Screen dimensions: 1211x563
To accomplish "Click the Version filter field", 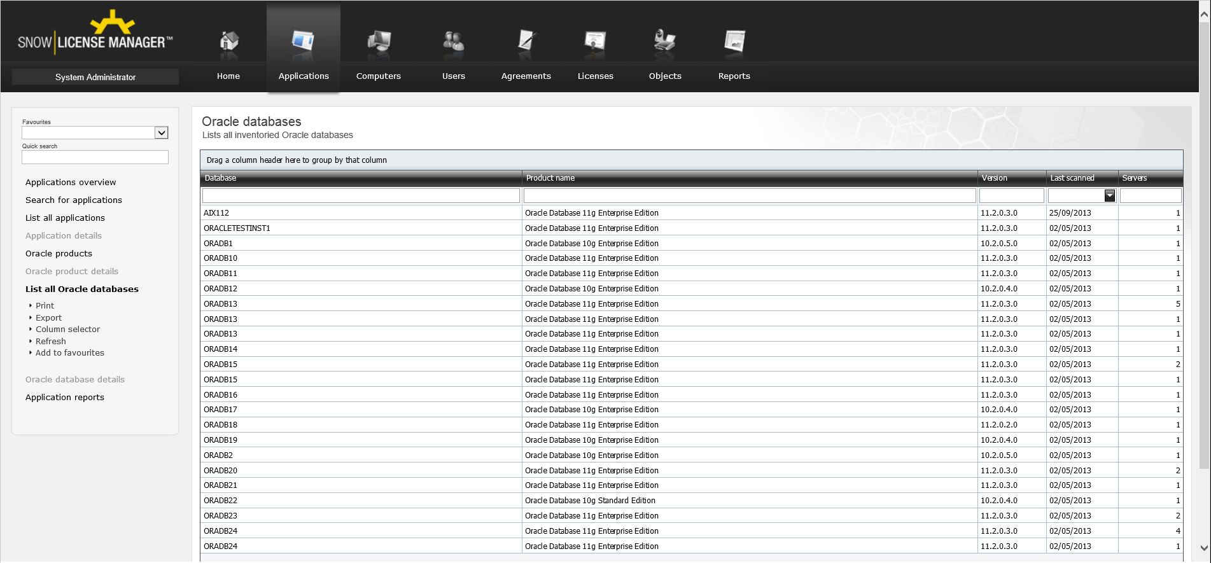I will click(1012, 196).
